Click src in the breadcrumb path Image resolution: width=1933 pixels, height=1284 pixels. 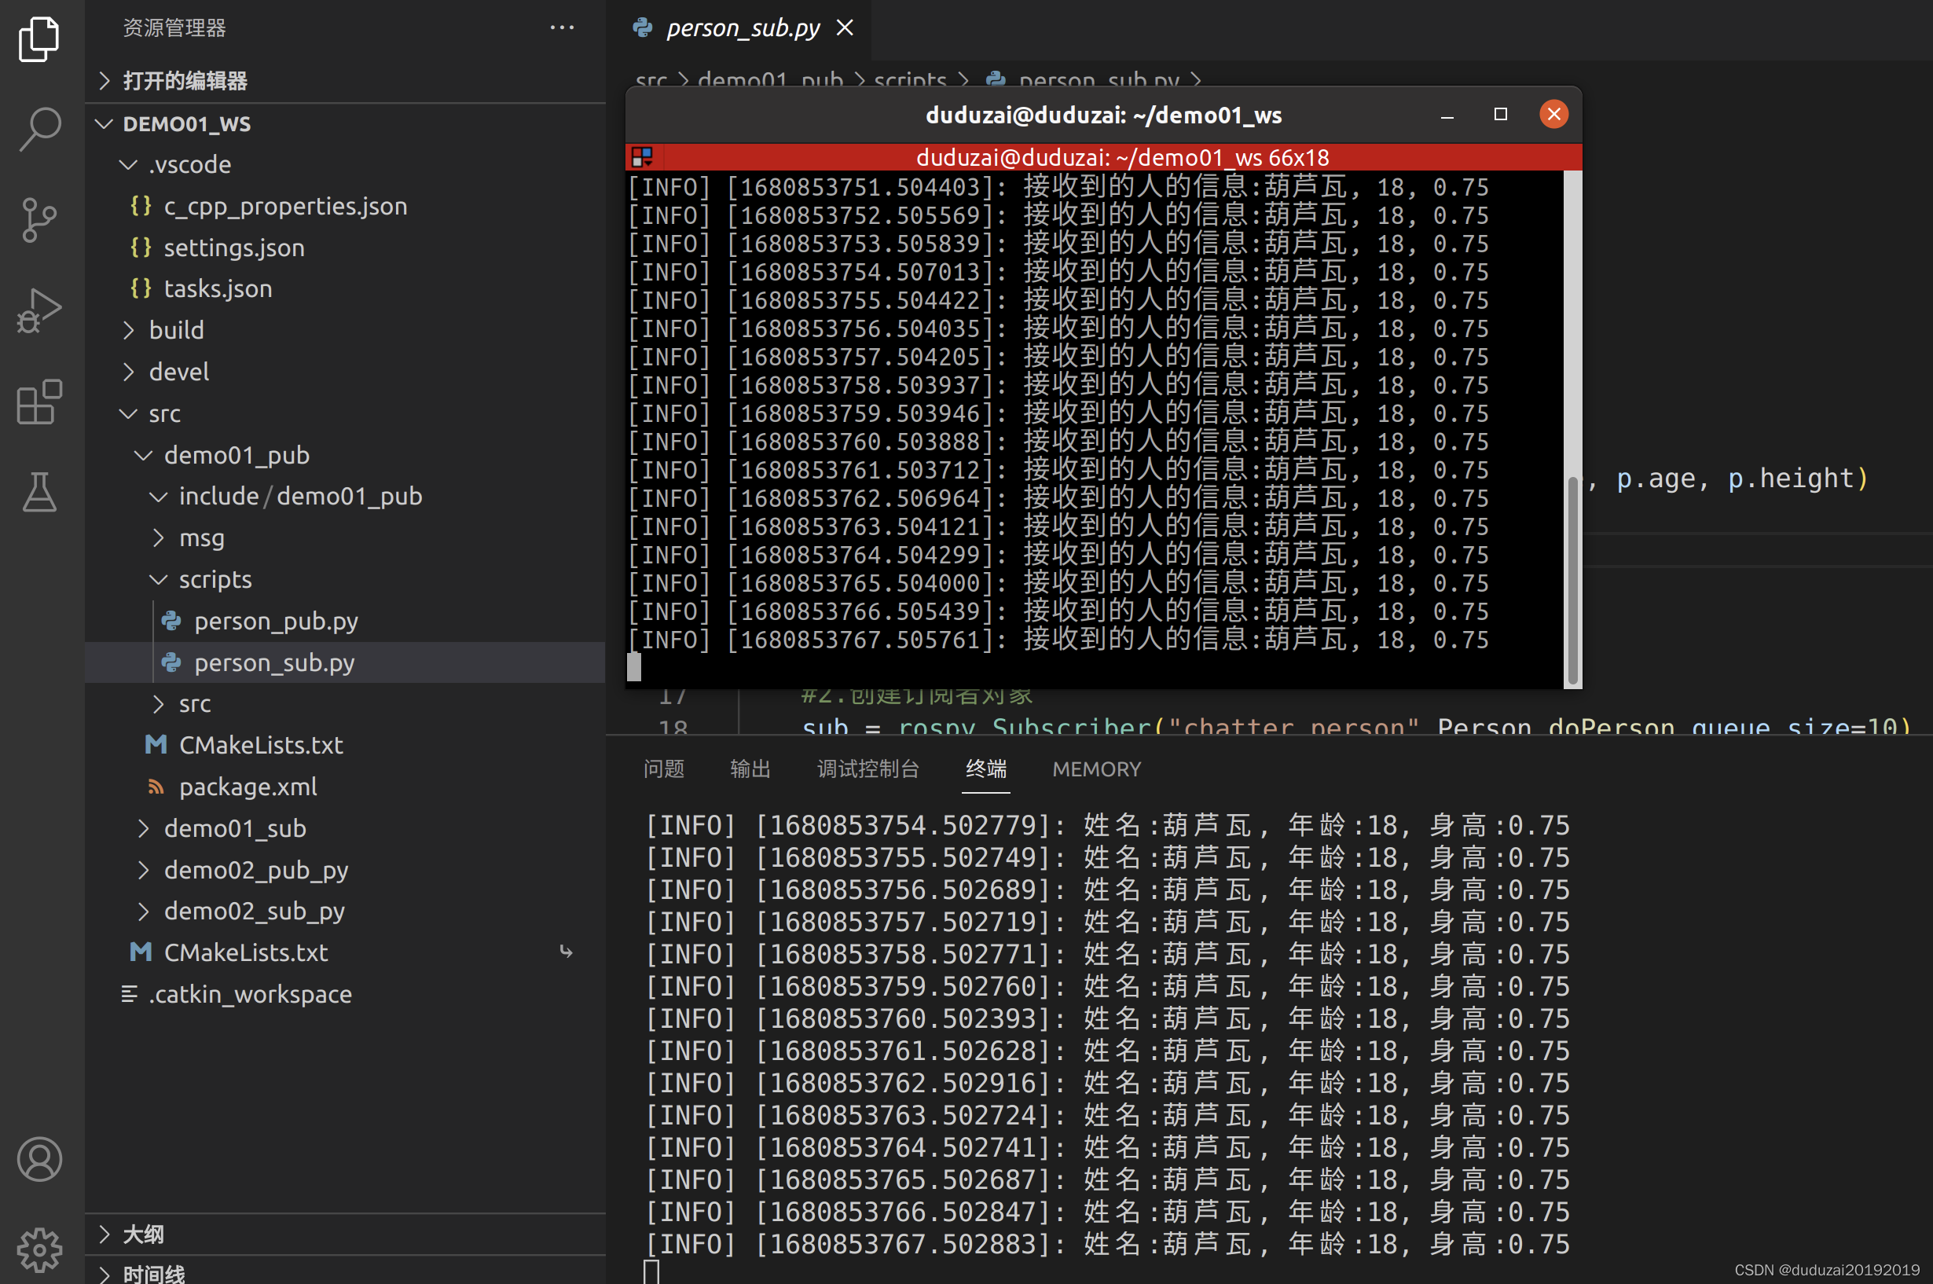651,79
